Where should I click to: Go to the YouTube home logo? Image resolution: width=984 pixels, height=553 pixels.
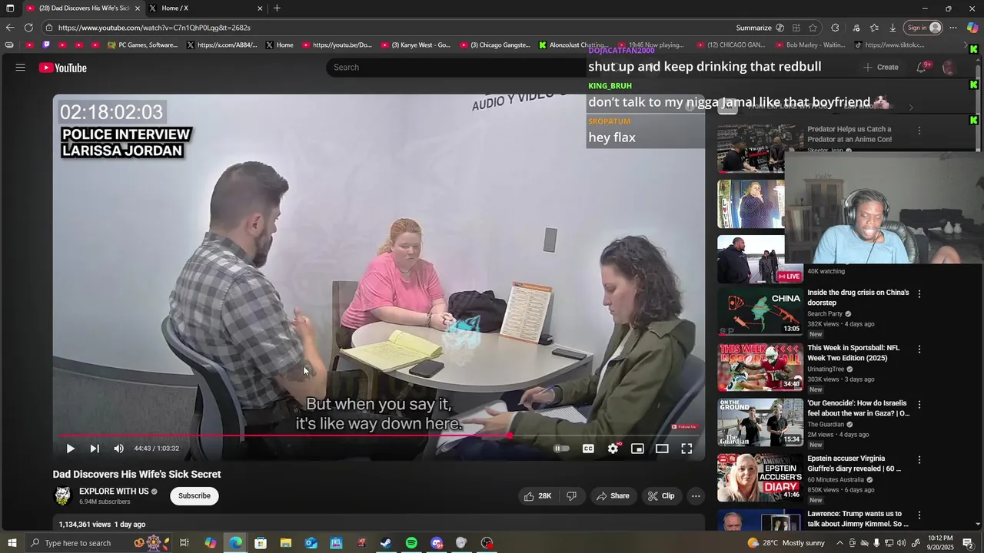(x=63, y=68)
